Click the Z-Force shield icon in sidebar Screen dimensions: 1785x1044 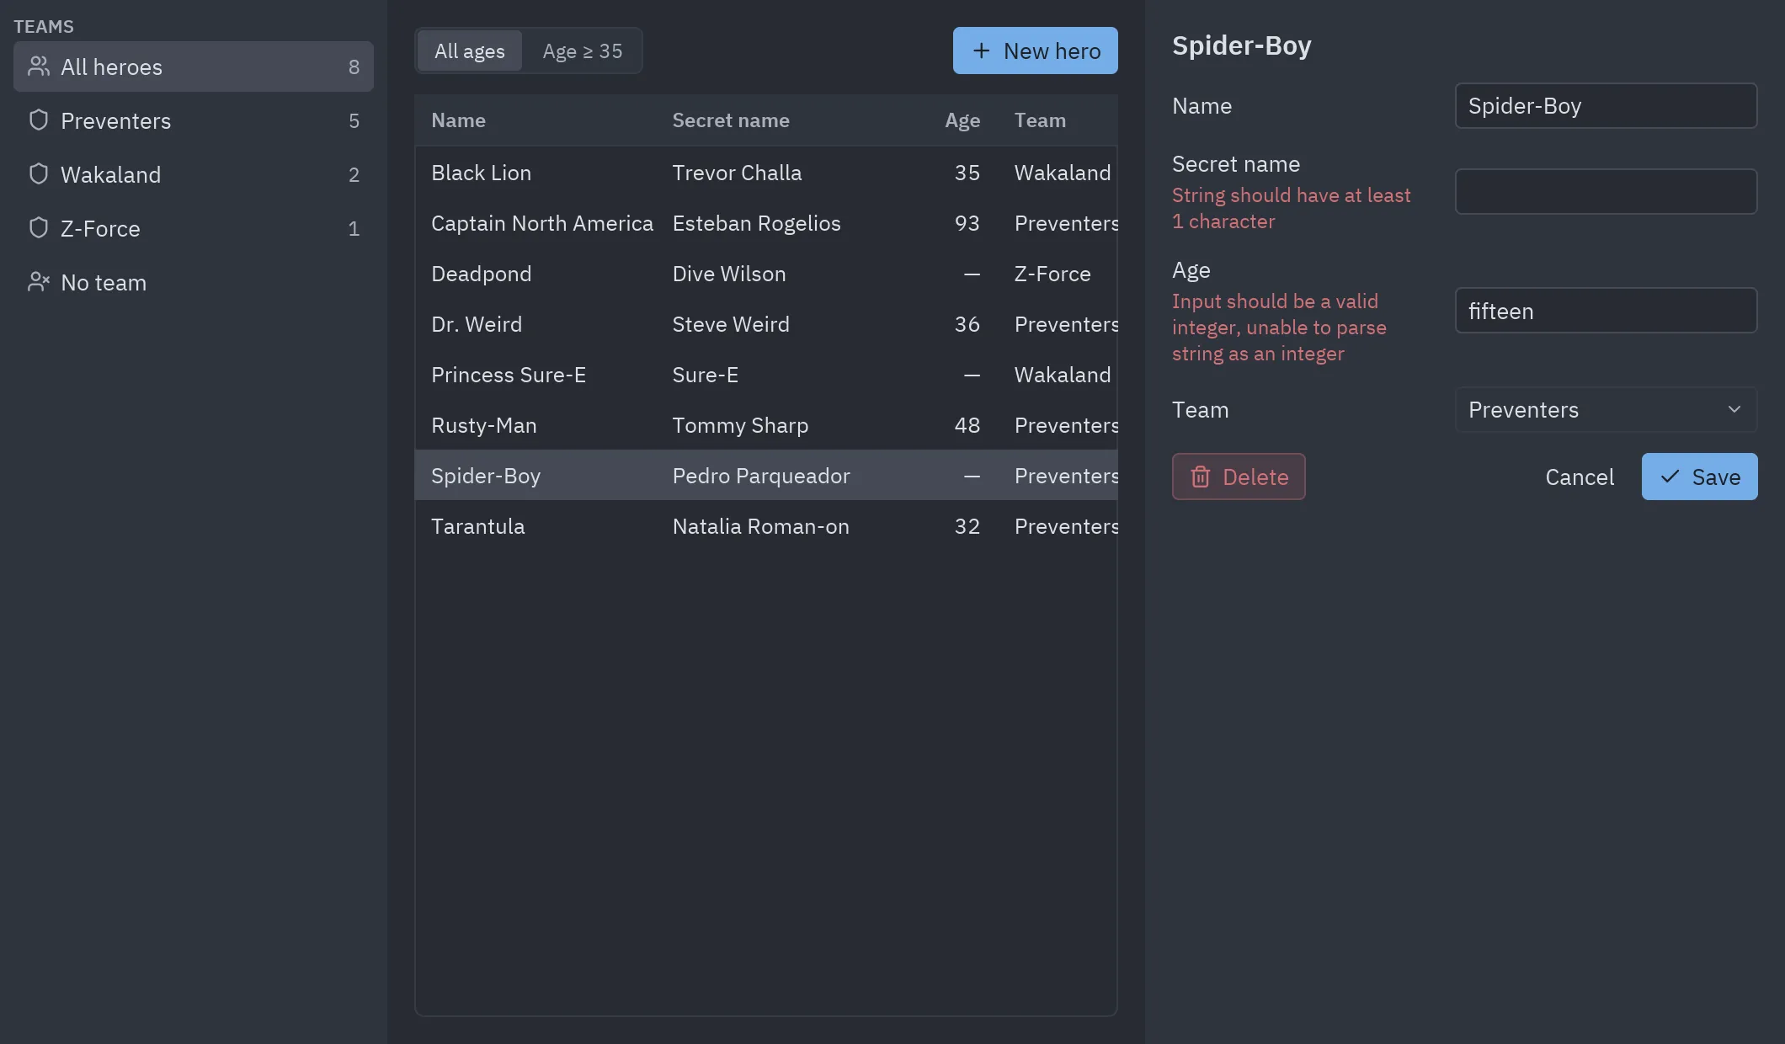click(x=39, y=228)
